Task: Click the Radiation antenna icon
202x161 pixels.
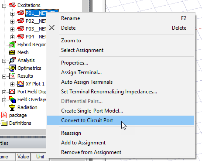Action: point(12,107)
